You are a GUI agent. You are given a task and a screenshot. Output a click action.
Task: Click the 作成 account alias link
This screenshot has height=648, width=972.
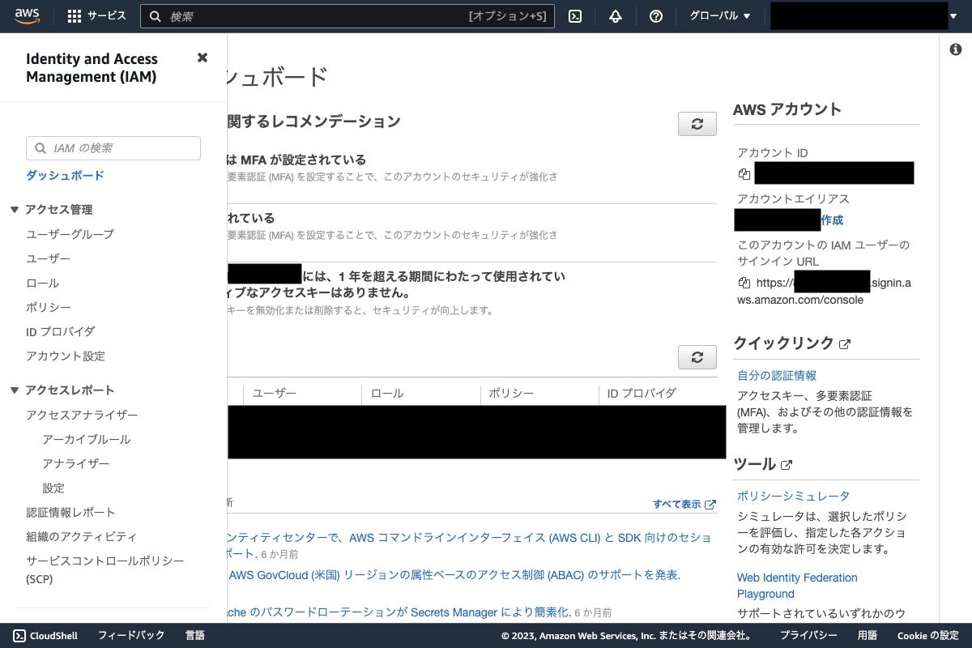(x=832, y=220)
